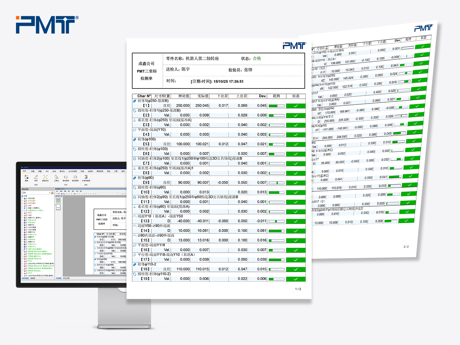The height and width of the screenshot is (345, 460).
Task: Click the 合格 status text in report header
Action: 257,58
